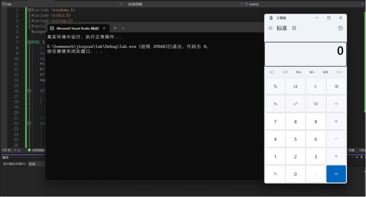Click the square root key
The width and height of the screenshot is (366, 197).
pos(316,104)
